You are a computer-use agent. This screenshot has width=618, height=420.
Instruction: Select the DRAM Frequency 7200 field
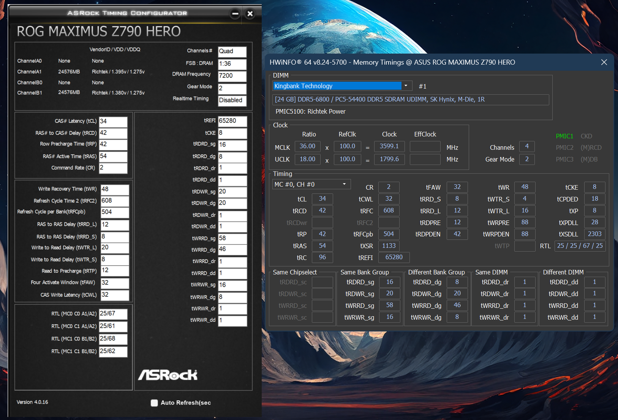(232, 76)
